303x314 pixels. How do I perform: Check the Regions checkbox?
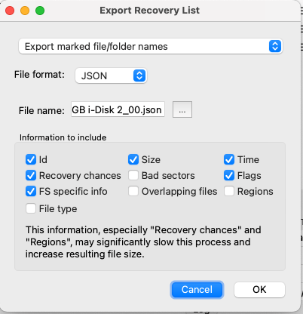pos(229,191)
